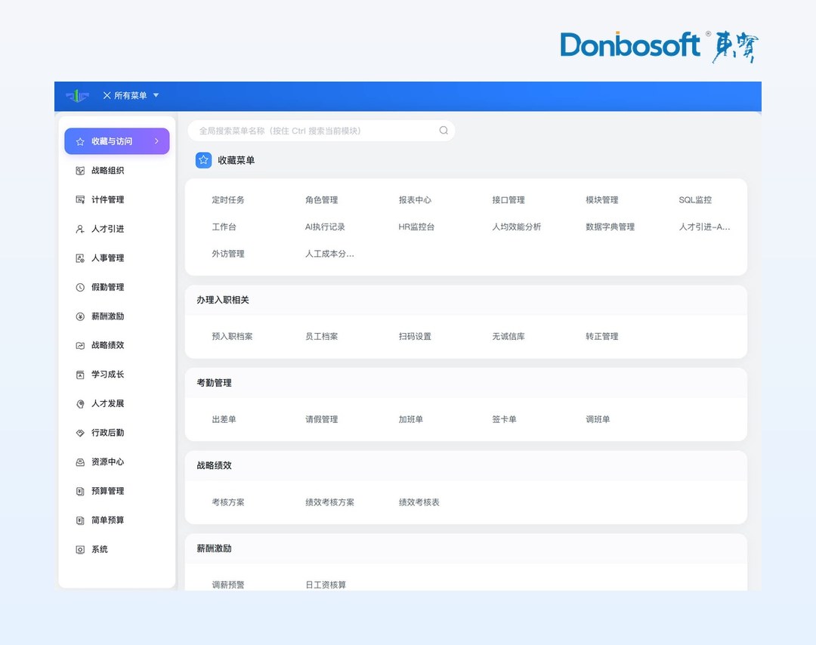The height and width of the screenshot is (645, 816).
Task: Open 接口管理 from favorites
Action: click(x=508, y=199)
